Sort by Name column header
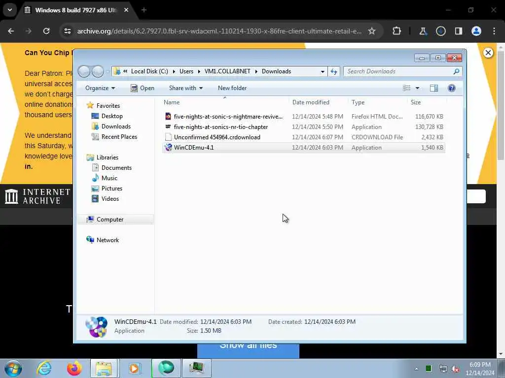 coord(225,102)
